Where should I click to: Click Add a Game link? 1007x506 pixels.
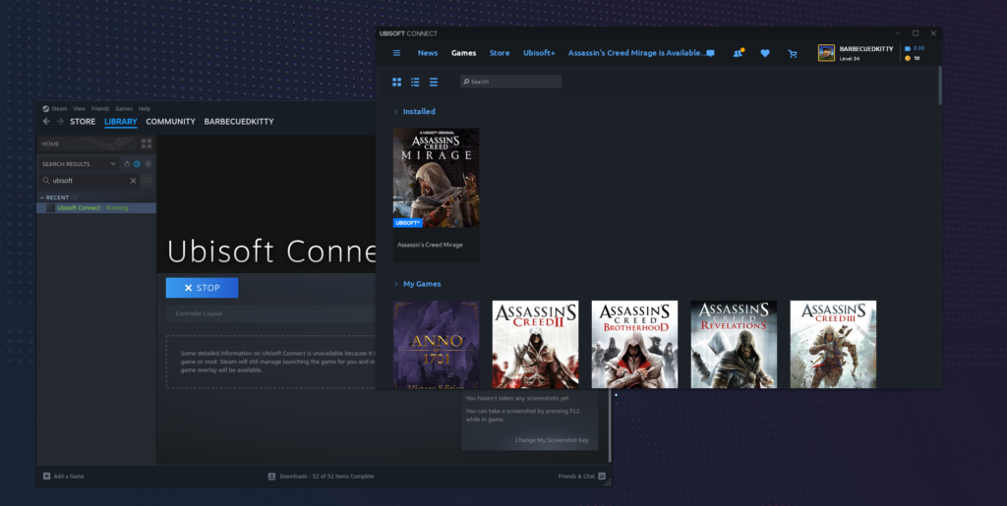coord(69,477)
